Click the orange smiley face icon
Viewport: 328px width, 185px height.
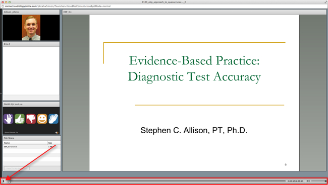tap(42, 119)
